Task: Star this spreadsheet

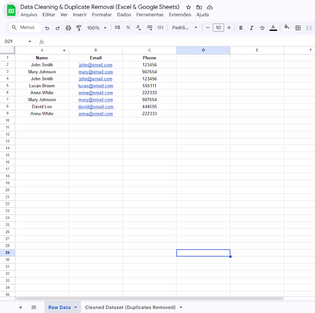Action: click(188, 8)
